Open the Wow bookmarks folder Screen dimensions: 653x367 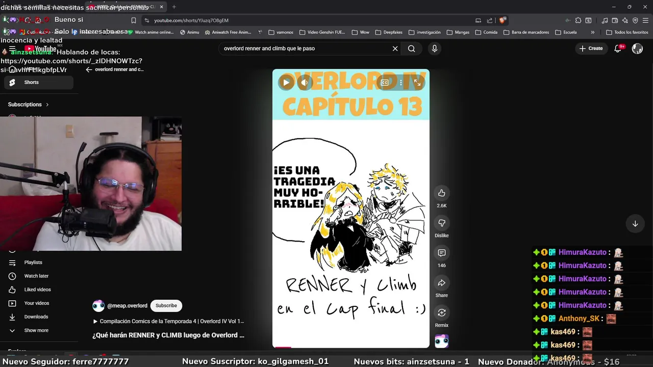click(360, 32)
